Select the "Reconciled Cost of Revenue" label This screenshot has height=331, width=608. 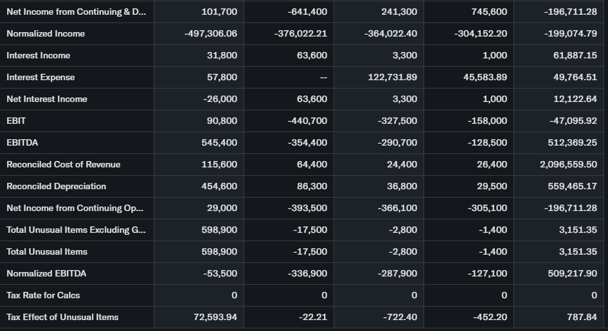[64, 164]
